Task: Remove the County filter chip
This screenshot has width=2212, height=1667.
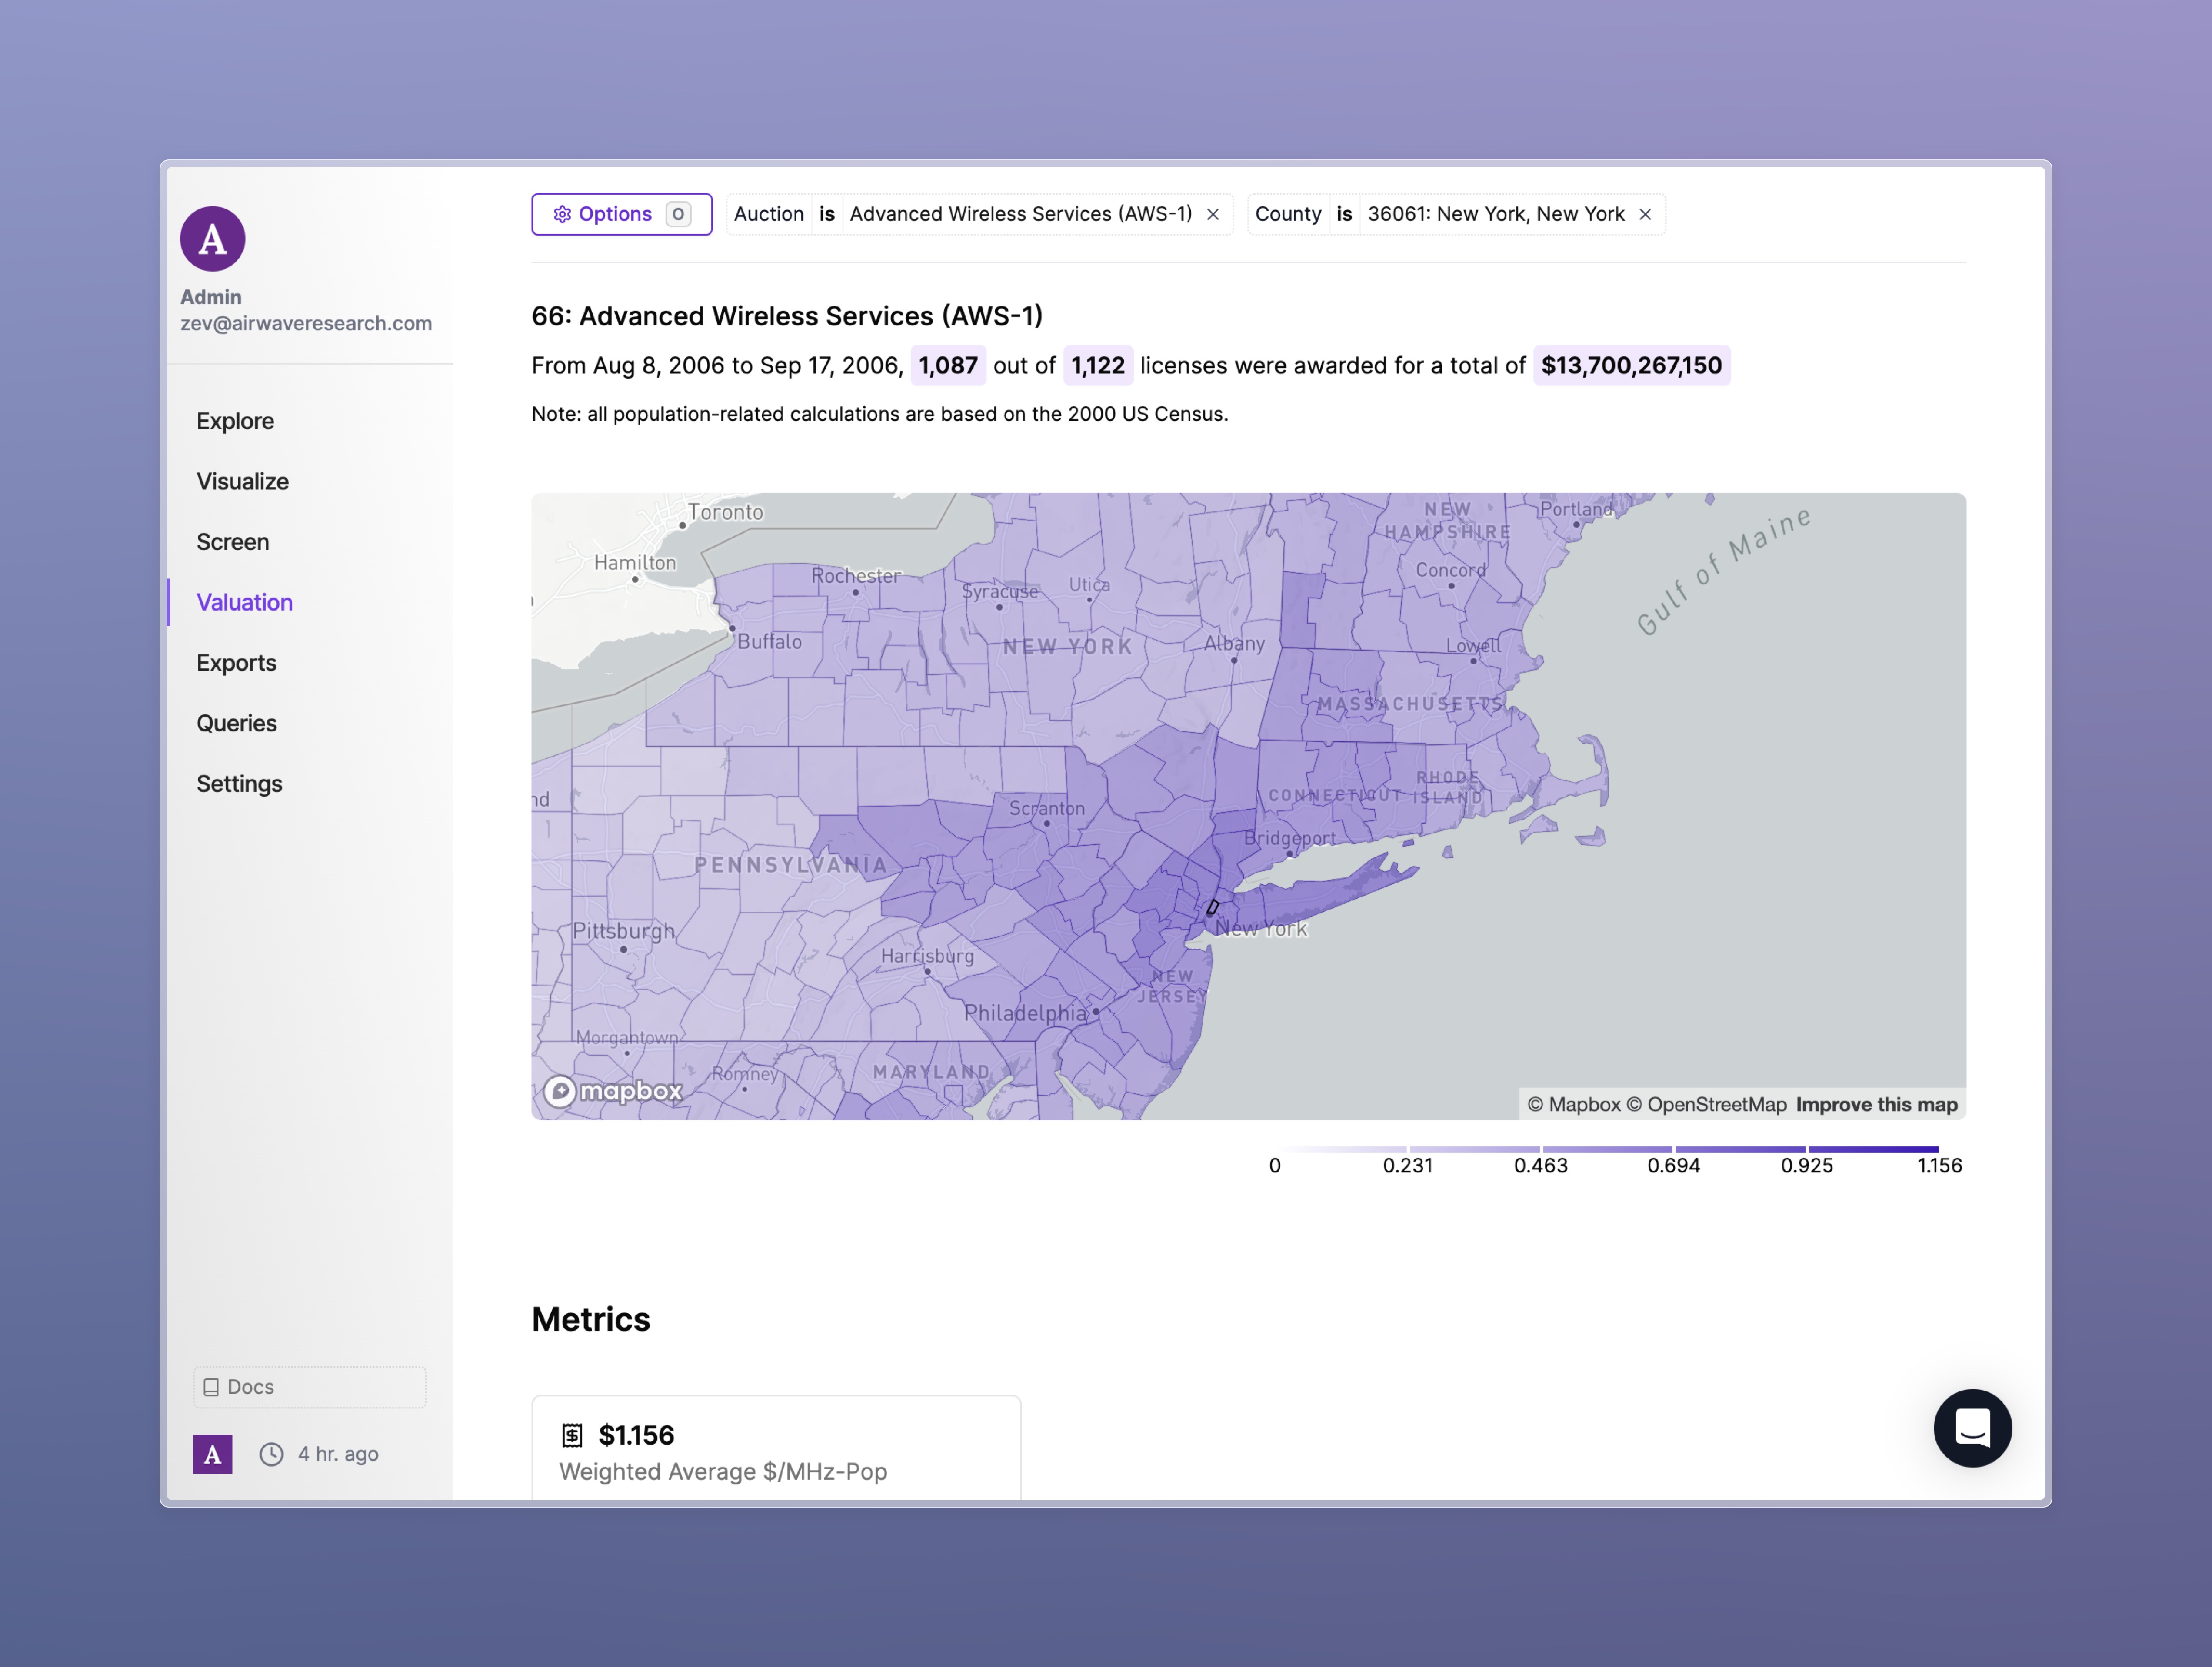Action: tap(1646, 214)
